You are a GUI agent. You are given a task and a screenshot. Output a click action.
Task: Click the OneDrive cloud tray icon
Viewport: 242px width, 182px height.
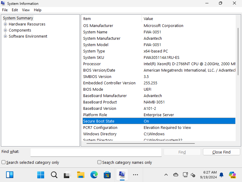tap(176, 175)
